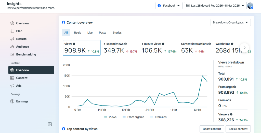
Task: Click the Results trend chart icon
Action: tap(12, 39)
